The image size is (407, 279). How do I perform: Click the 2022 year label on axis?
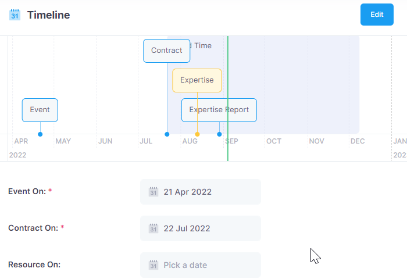click(x=17, y=155)
